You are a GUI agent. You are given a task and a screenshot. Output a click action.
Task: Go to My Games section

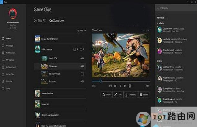tap(10, 60)
